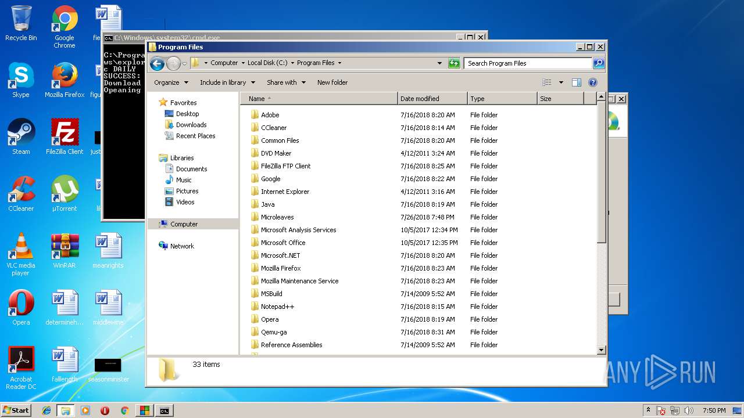Screen dimensions: 744x418
Task: Click the search magnifier icon
Action: pyautogui.click(x=599, y=63)
